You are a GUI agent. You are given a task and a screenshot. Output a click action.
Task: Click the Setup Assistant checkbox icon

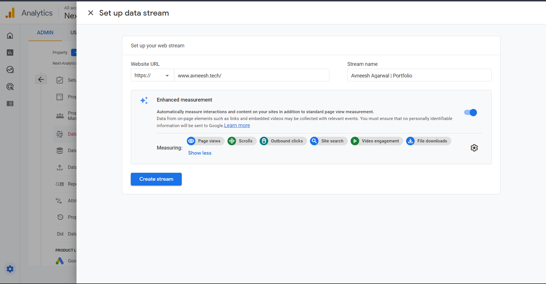tap(60, 80)
